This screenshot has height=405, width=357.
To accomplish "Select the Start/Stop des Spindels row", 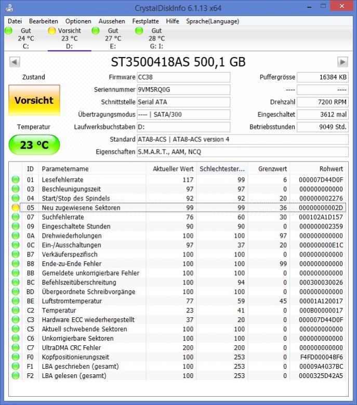I will pos(178,198).
